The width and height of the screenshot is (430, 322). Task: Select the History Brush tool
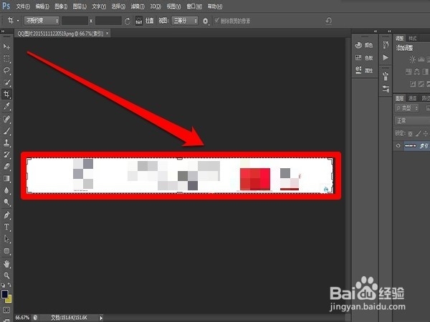6,154
